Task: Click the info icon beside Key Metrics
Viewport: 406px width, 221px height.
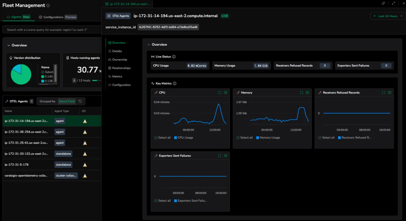Action: point(175,84)
